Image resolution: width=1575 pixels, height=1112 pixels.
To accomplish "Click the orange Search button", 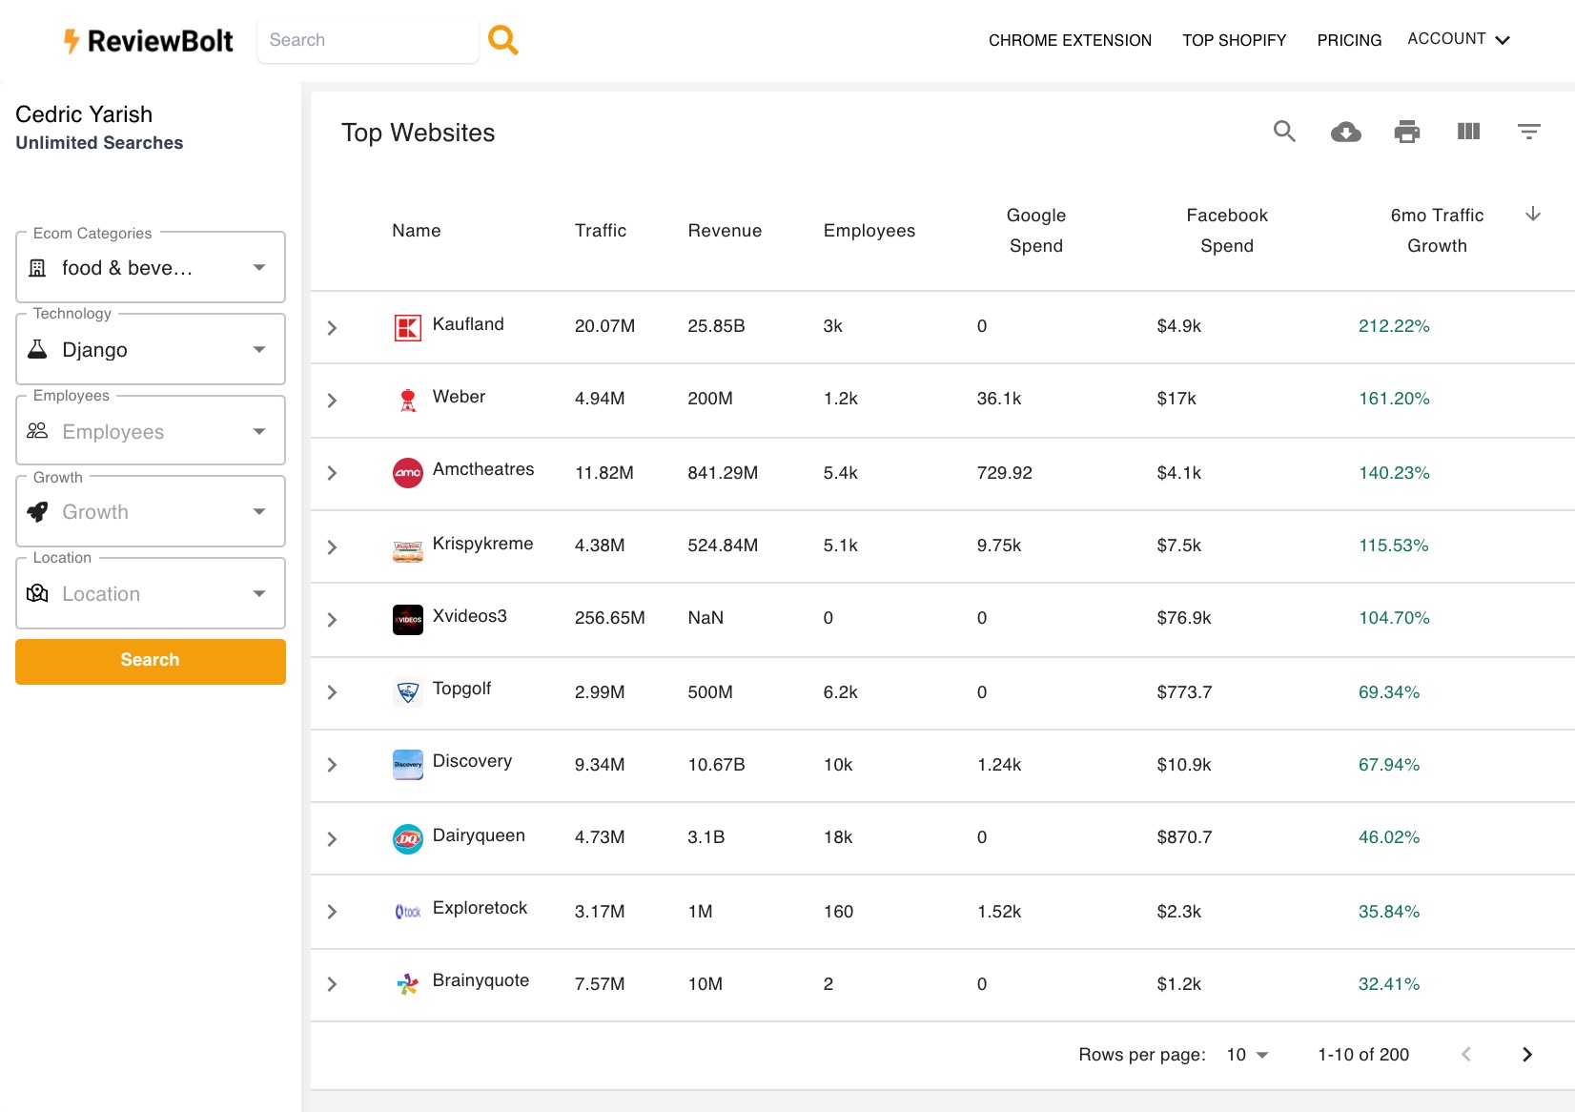I will [x=151, y=661].
